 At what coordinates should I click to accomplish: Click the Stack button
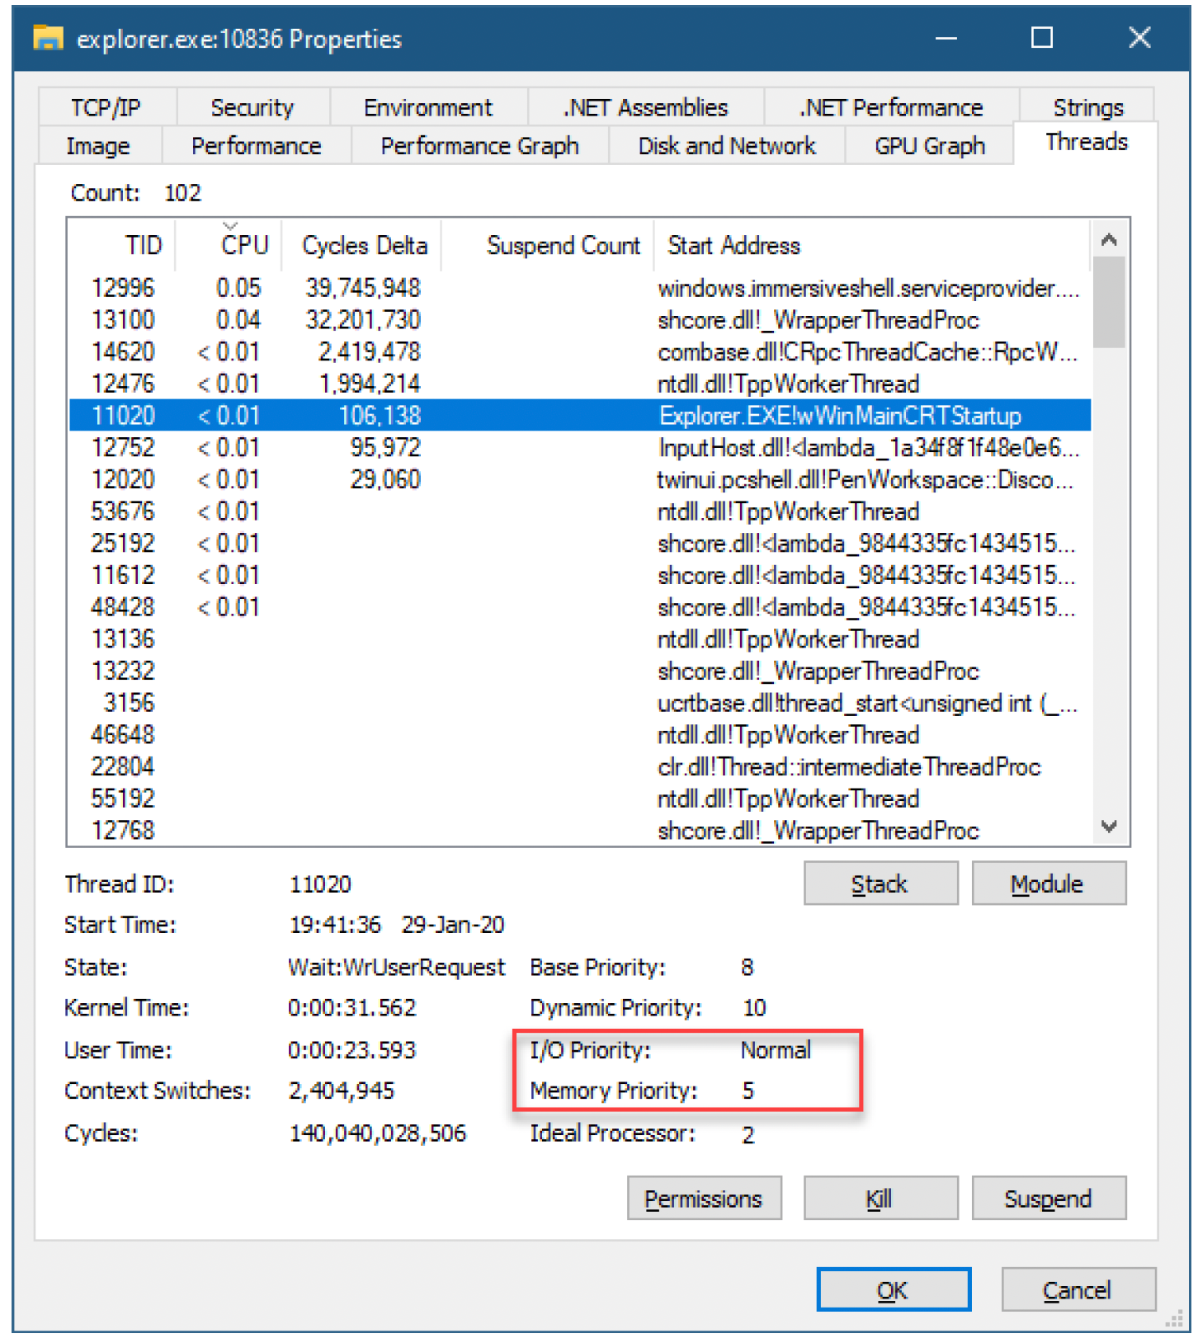coord(880,884)
